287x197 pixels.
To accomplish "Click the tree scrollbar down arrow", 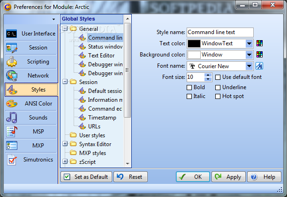I will click(x=128, y=164).
